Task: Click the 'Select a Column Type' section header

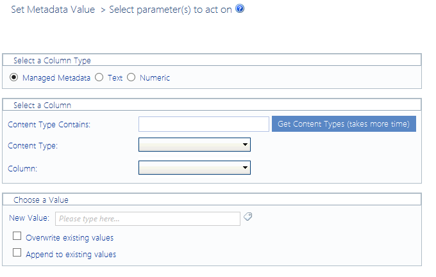Action: [x=52, y=61]
